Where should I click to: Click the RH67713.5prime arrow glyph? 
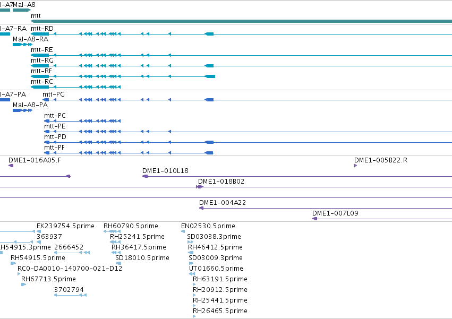24,284
